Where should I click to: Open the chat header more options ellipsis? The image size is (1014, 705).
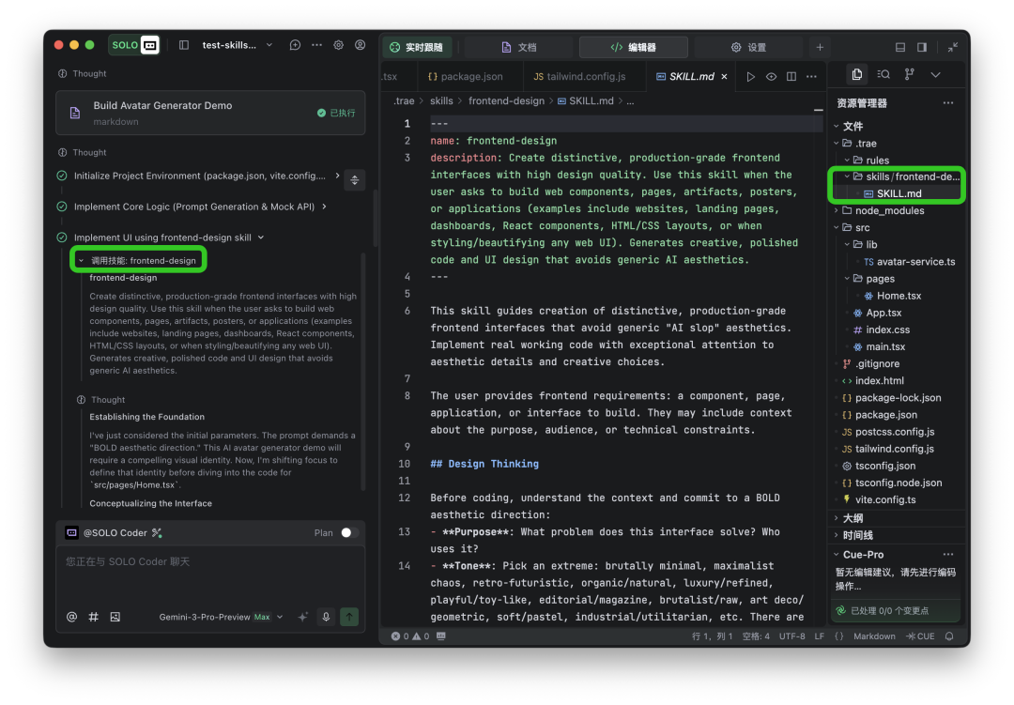pyautogui.click(x=317, y=45)
